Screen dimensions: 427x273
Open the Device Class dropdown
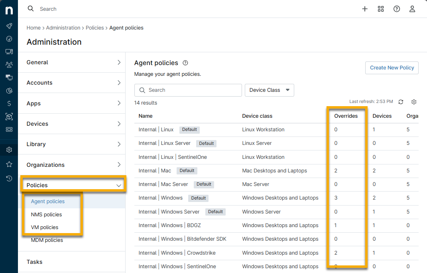click(269, 90)
